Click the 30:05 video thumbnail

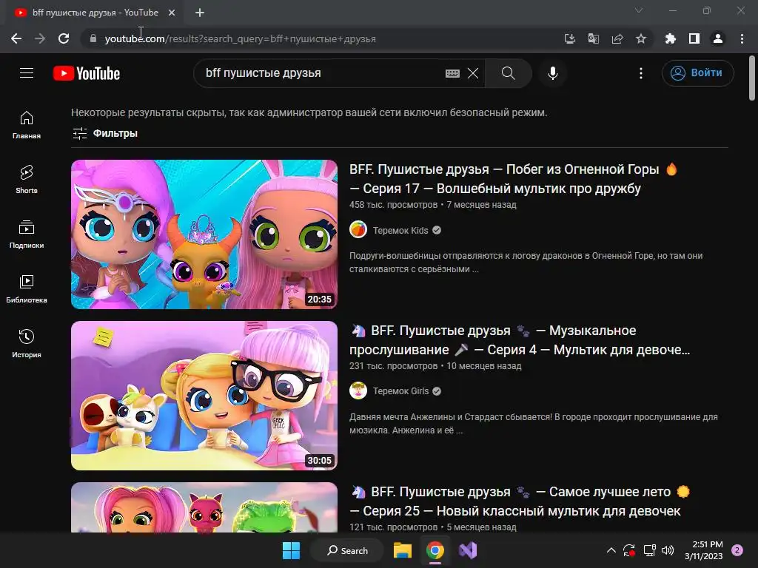pyautogui.click(x=204, y=396)
